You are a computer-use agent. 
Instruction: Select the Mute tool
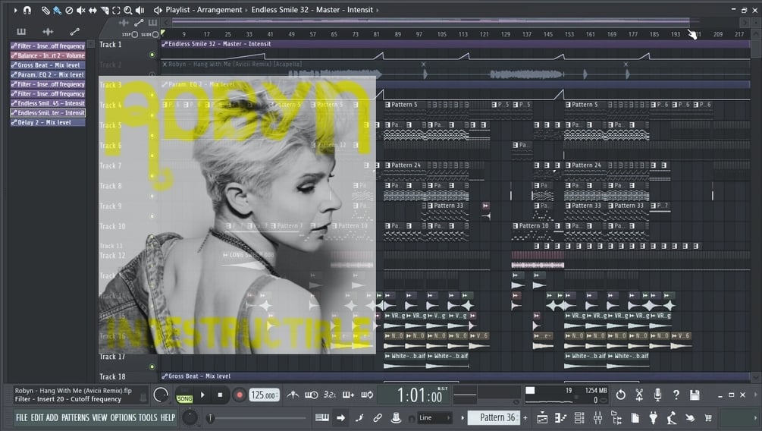80,10
